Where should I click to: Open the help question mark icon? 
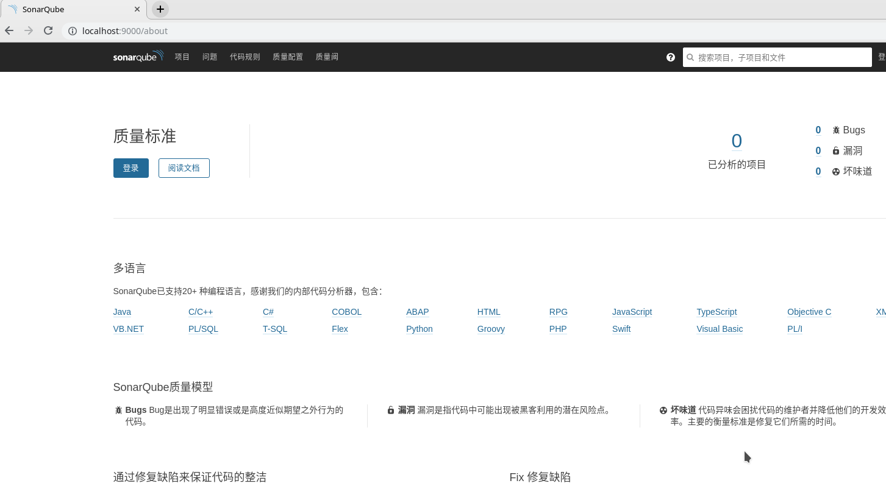[671, 57]
